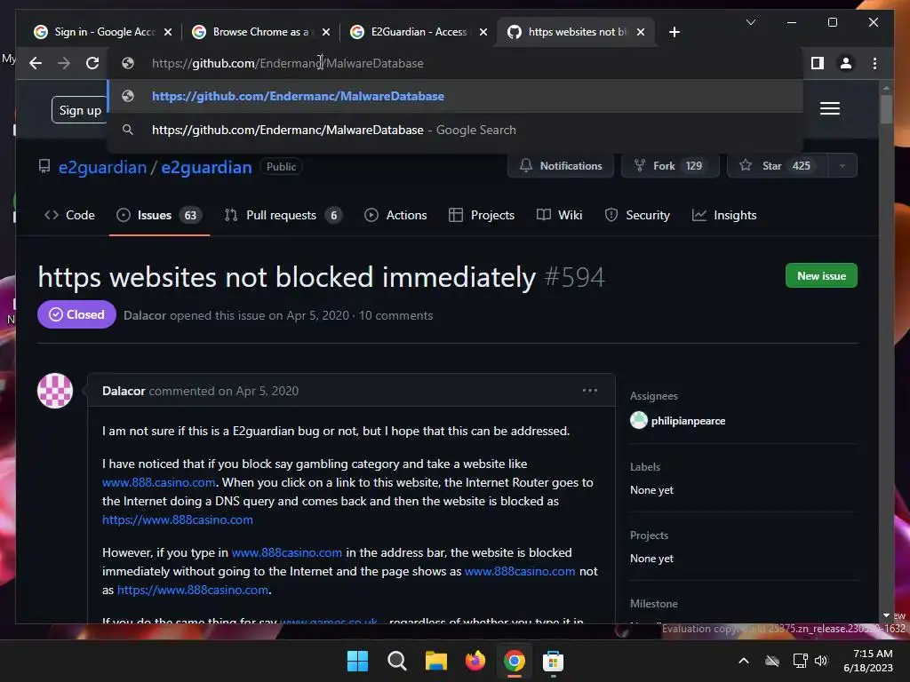
Task: Click the Chrome taskbar icon
Action: tap(515, 661)
